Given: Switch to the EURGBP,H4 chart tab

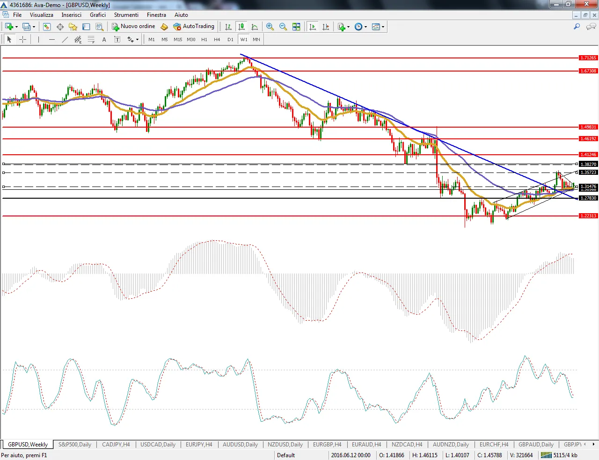Looking at the screenshot, I should point(327,444).
